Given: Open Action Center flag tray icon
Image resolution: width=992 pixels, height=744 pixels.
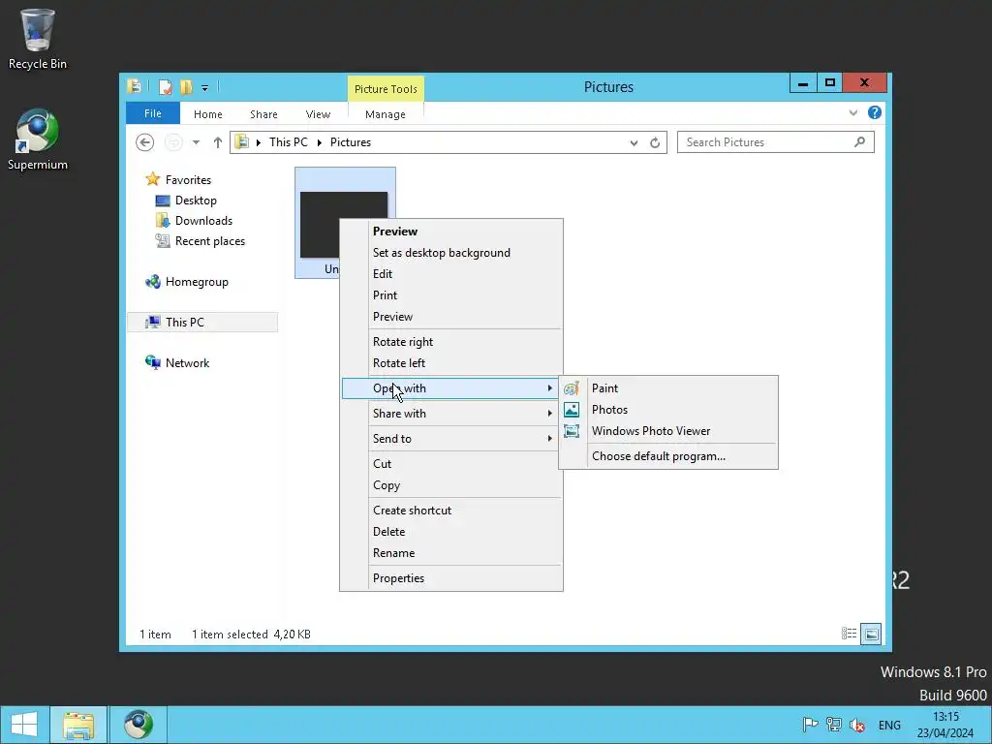Looking at the screenshot, I should coord(810,725).
